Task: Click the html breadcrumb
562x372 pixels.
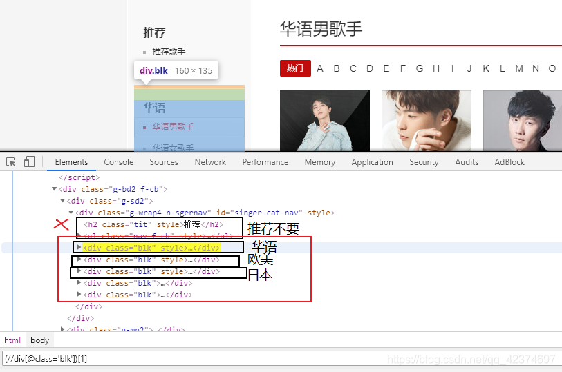Action: point(12,340)
